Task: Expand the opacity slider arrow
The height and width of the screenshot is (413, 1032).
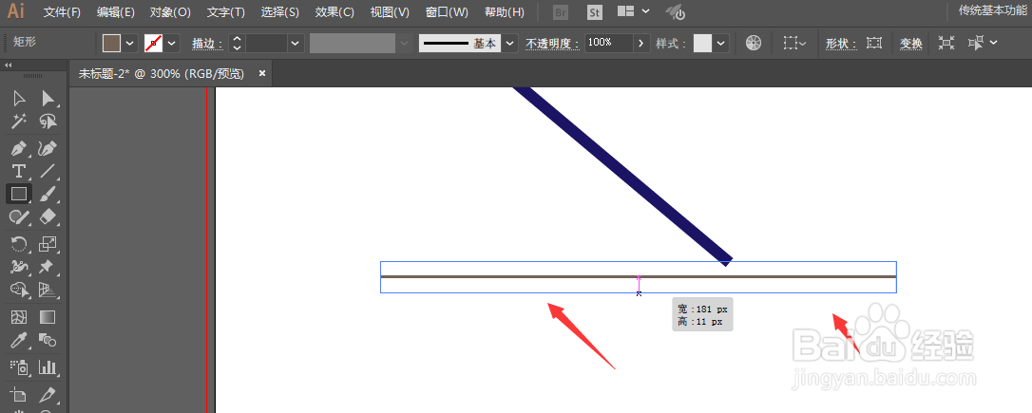Action: [x=642, y=43]
